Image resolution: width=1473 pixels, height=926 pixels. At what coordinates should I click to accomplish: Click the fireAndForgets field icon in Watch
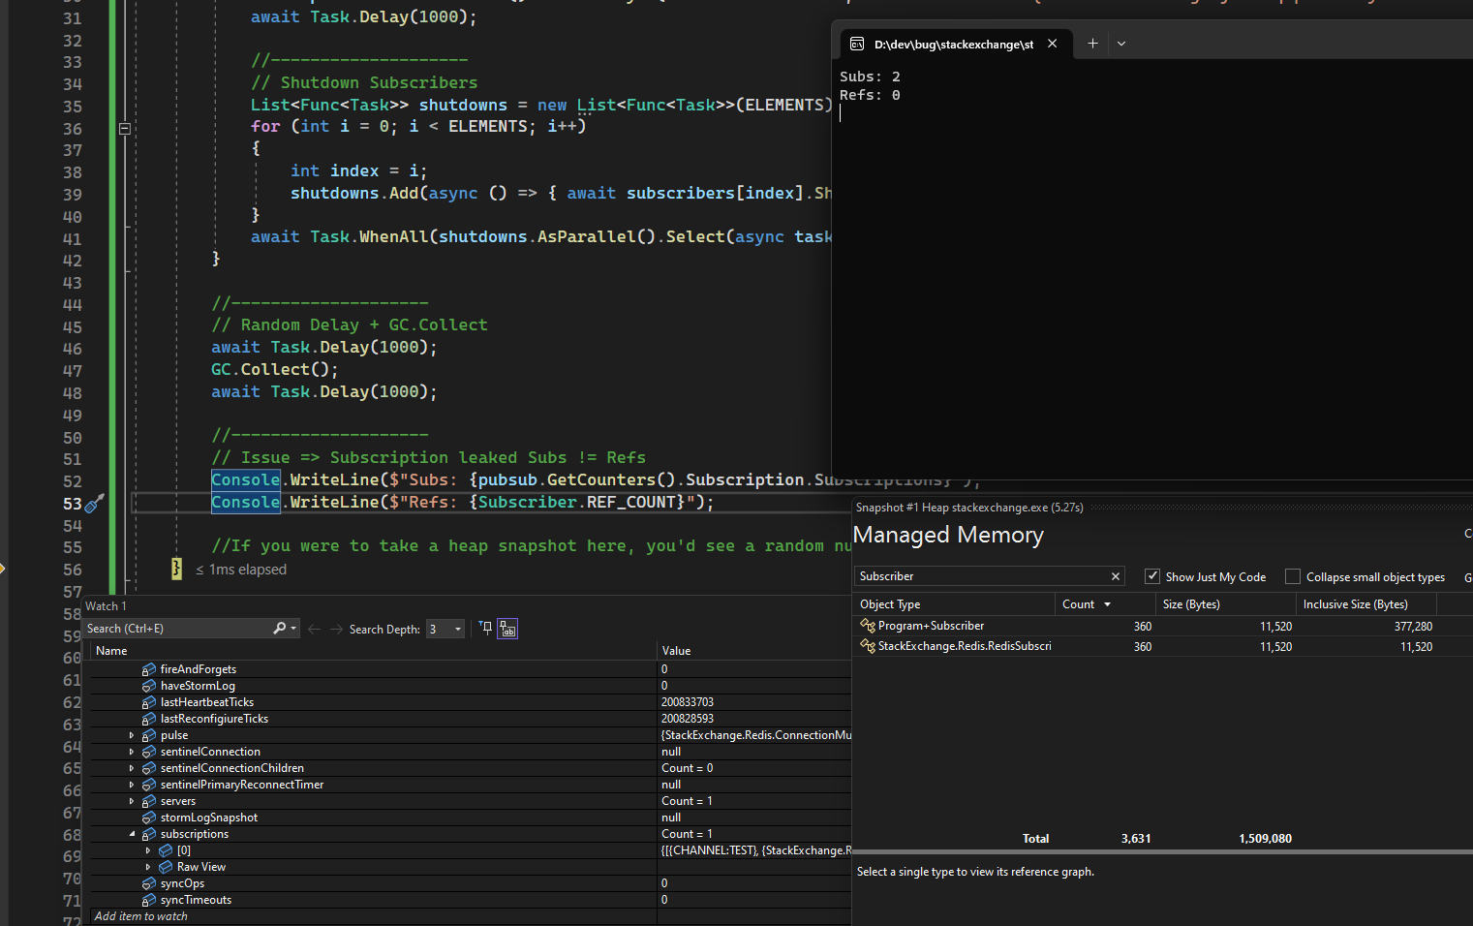pos(149,669)
